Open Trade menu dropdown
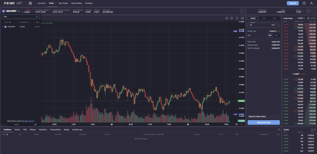This screenshot has height=154, width=317. tap(52, 3)
